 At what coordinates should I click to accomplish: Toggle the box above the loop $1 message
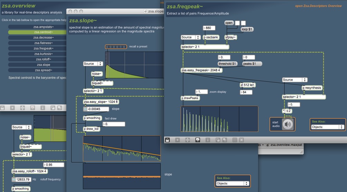tap(244, 23)
